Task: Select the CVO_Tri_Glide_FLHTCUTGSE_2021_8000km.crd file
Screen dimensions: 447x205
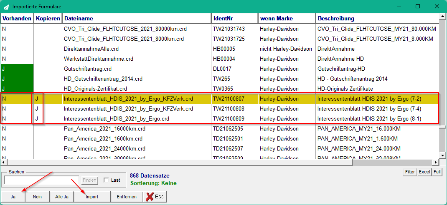Action: pos(124,39)
